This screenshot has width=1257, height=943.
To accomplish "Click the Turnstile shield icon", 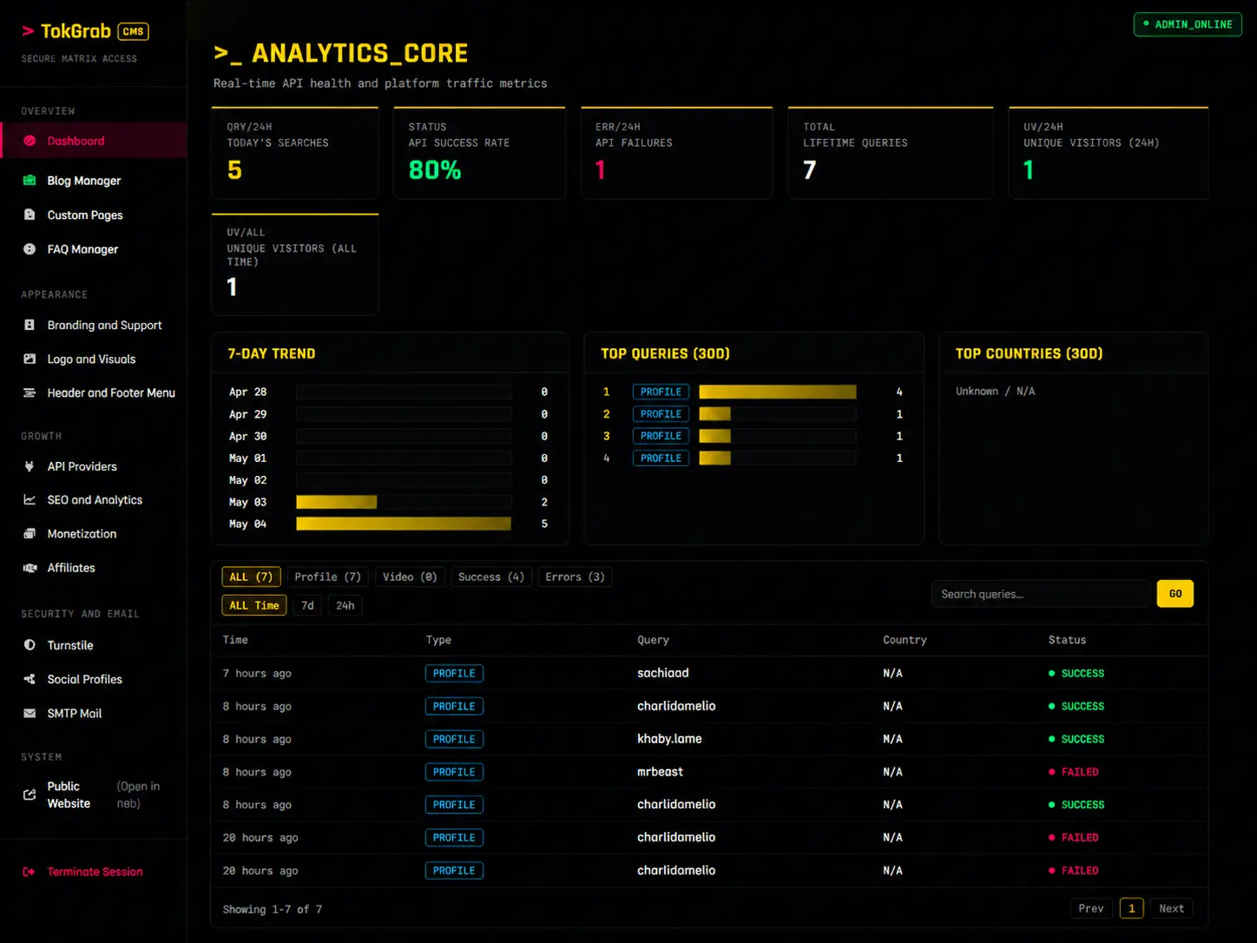I will [30, 645].
